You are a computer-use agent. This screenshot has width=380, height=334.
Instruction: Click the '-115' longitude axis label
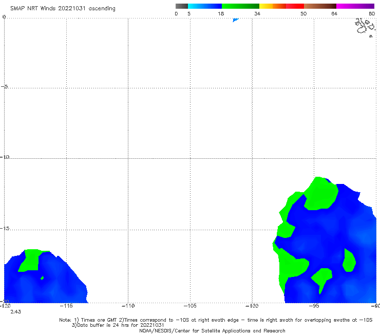pos(66,306)
